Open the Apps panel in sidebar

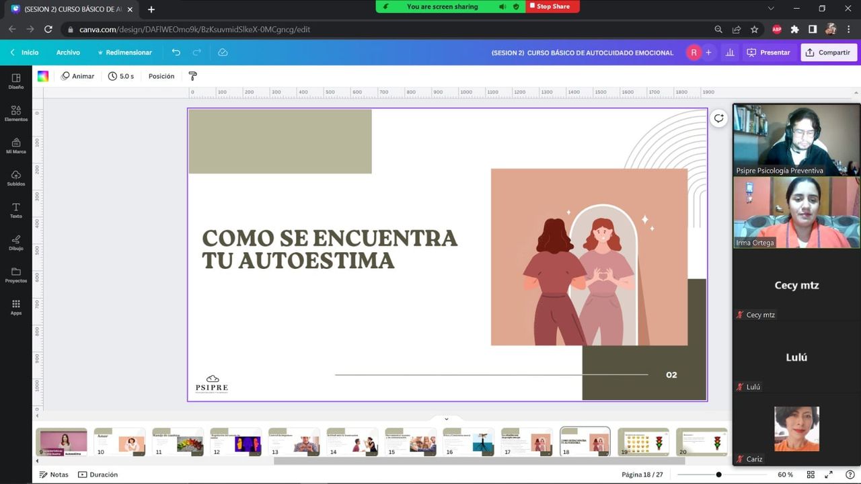coord(16,307)
